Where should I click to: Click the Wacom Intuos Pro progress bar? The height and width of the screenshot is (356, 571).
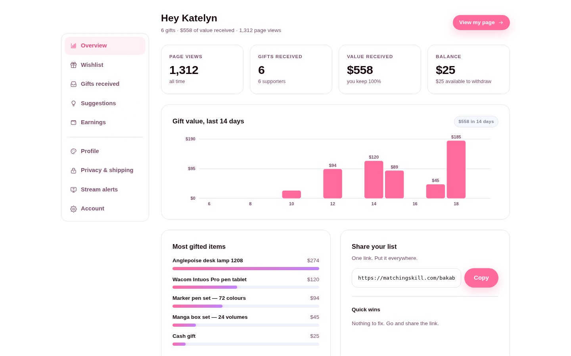click(x=246, y=287)
